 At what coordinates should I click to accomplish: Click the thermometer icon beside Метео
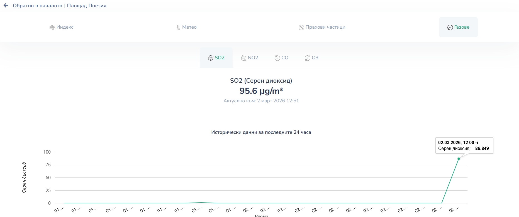click(x=178, y=28)
